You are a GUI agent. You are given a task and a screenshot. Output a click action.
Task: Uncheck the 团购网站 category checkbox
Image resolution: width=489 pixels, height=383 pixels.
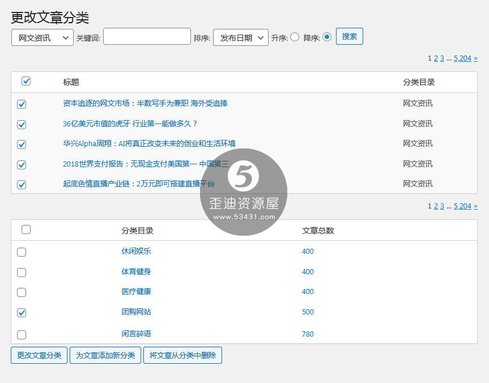tap(22, 313)
